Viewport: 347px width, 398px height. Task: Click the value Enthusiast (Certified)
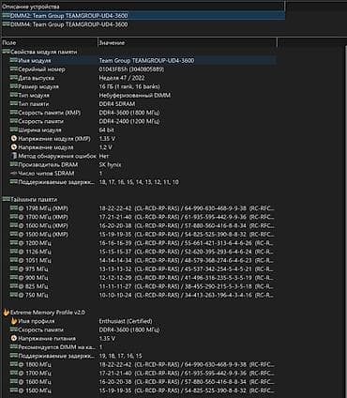[126, 321]
